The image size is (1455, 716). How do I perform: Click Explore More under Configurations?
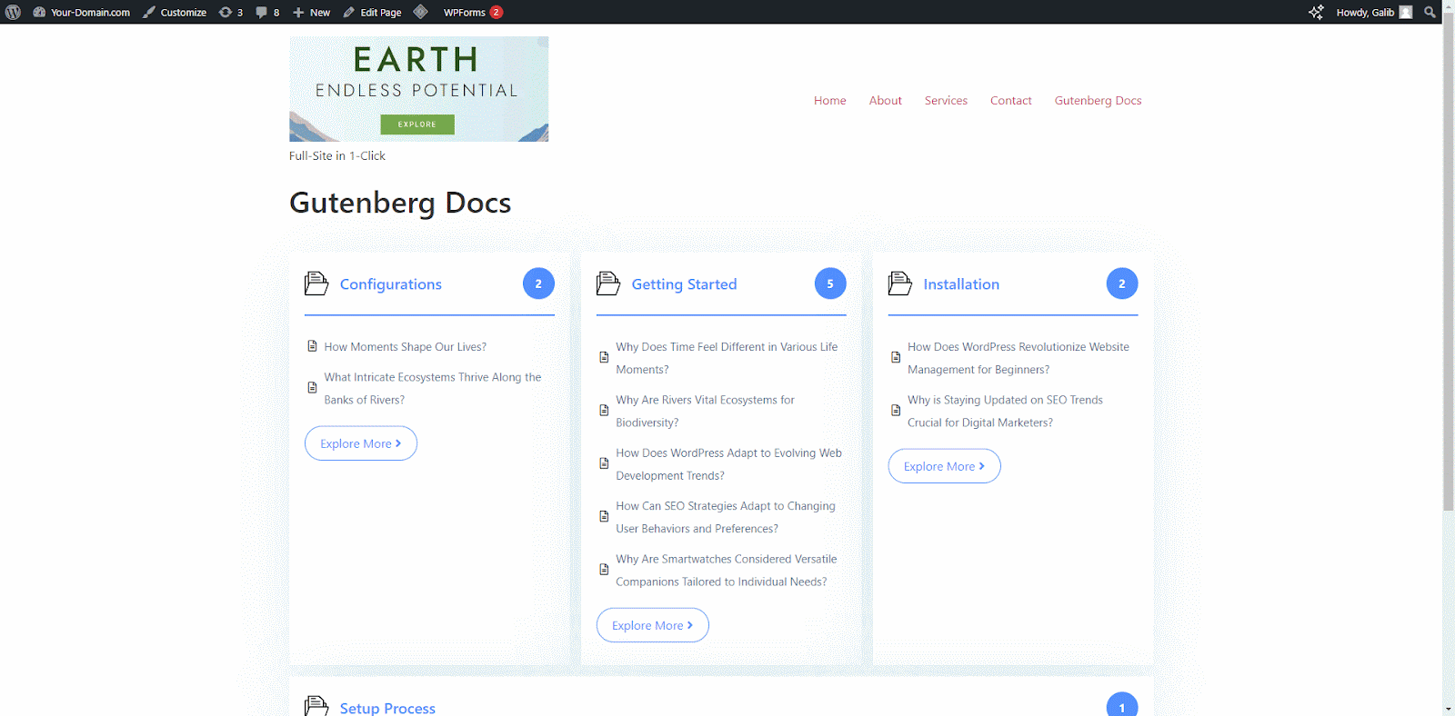360,443
